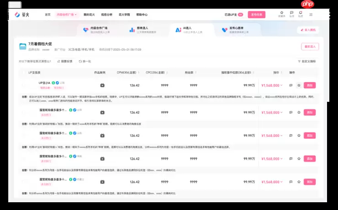Click the first pink tag under UP主小A
Viewport: 338px width, 210px height.
point(45,88)
